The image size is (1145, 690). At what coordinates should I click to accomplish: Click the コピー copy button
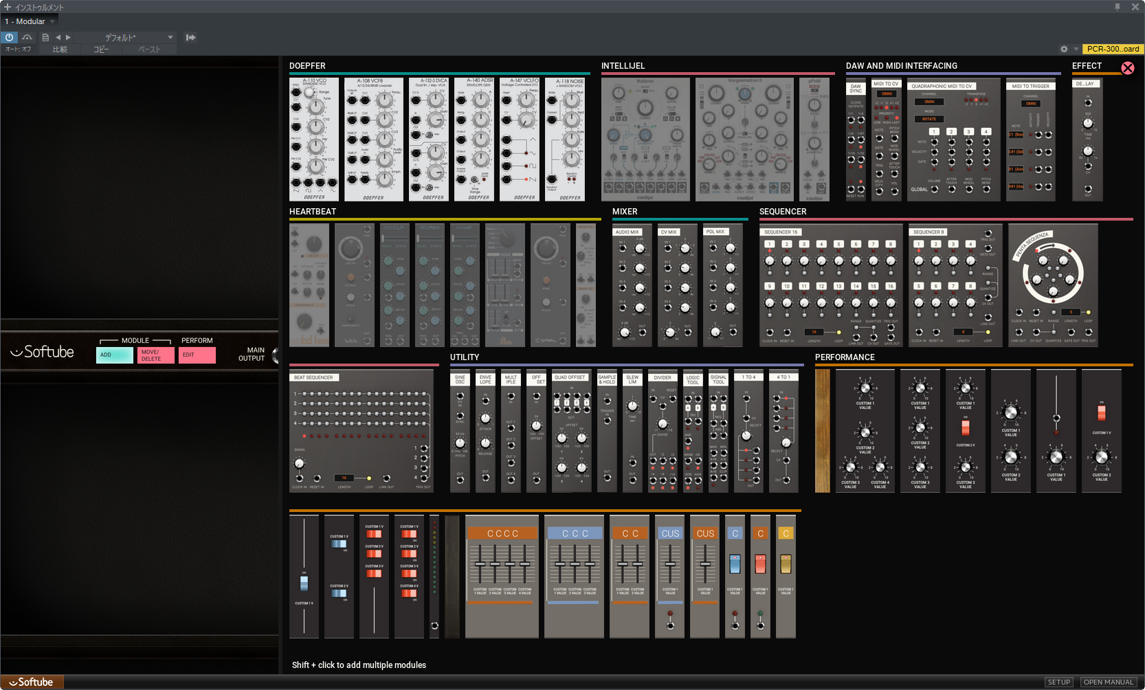101,49
